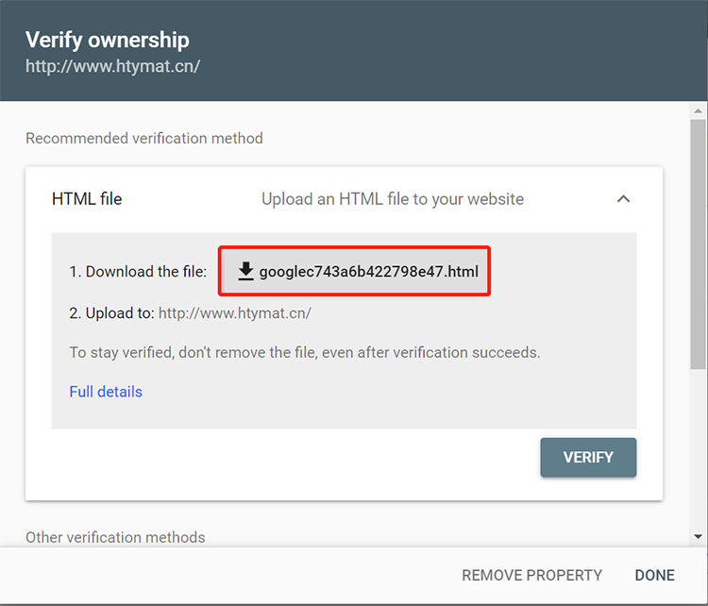Click the '1. Download the file:' label
The width and height of the screenshot is (708, 606).
pyautogui.click(x=138, y=272)
